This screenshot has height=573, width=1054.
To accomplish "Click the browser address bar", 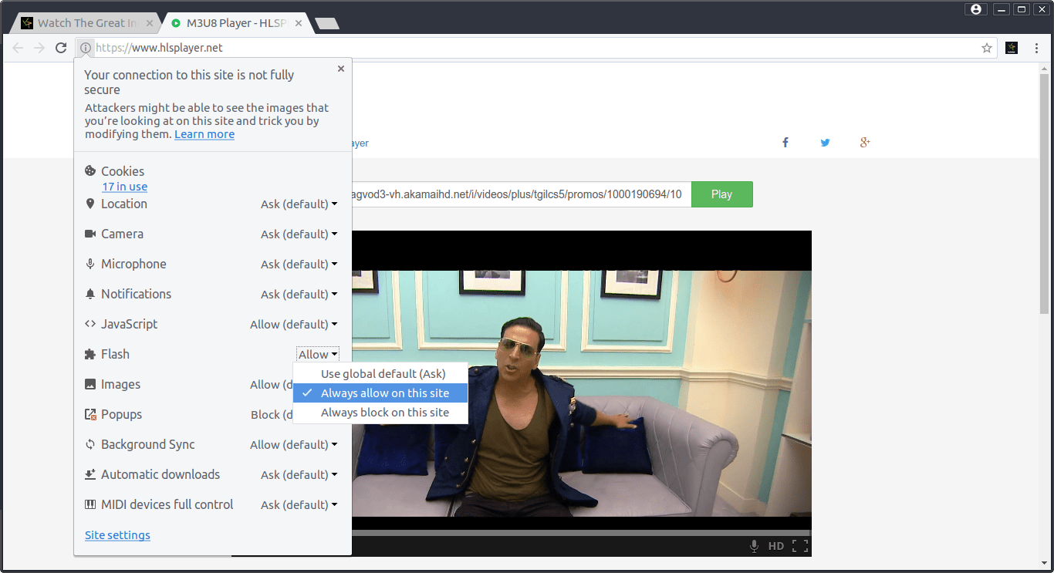I will 535,48.
